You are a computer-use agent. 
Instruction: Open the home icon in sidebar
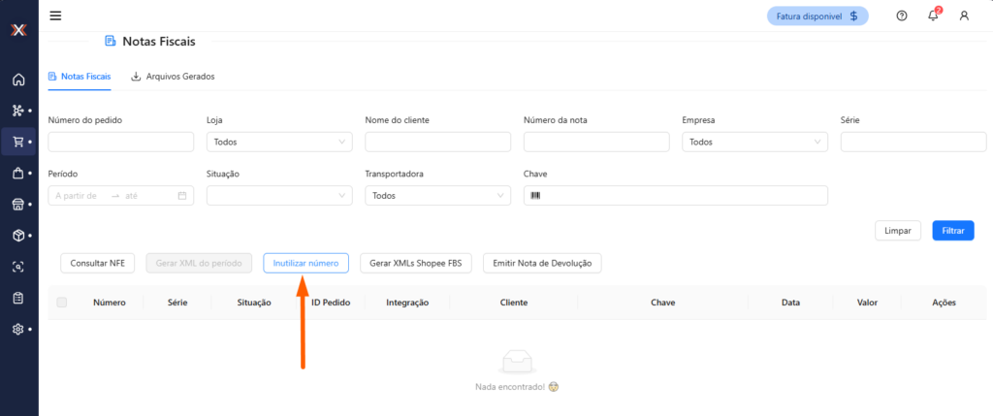17,80
